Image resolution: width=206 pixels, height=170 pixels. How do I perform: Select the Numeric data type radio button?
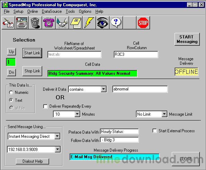click(x=11, y=92)
